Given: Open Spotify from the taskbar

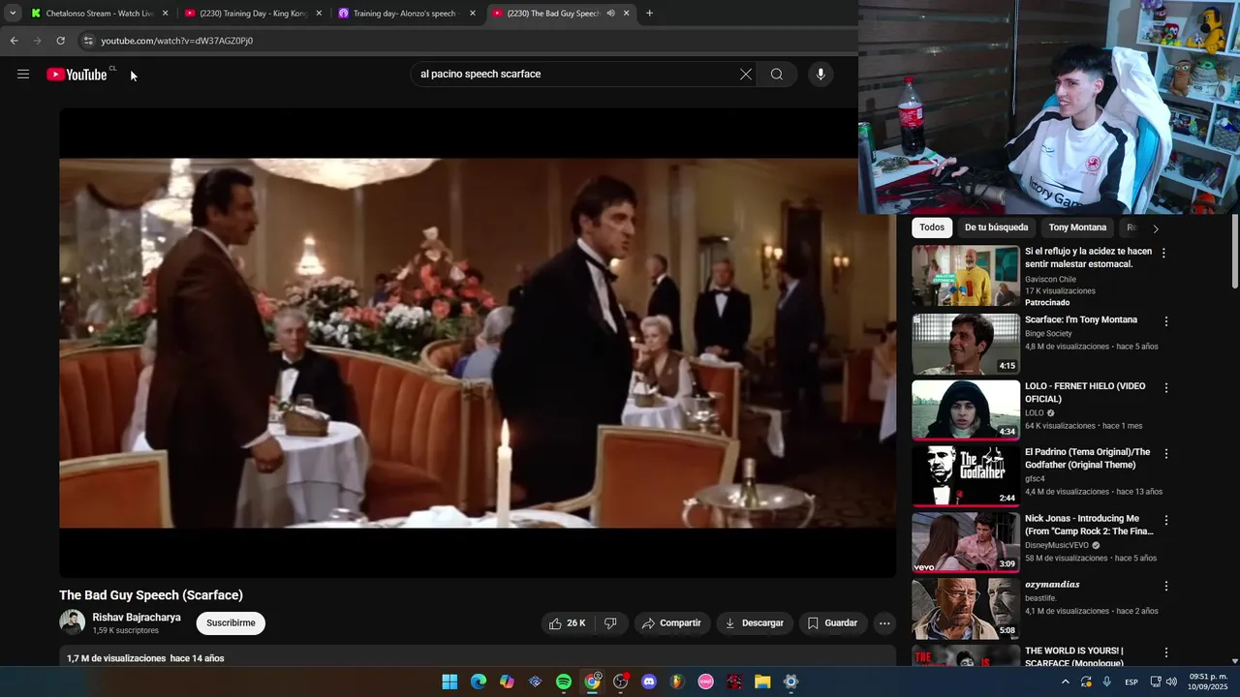Looking at the screenshot, I should [564, 682].
